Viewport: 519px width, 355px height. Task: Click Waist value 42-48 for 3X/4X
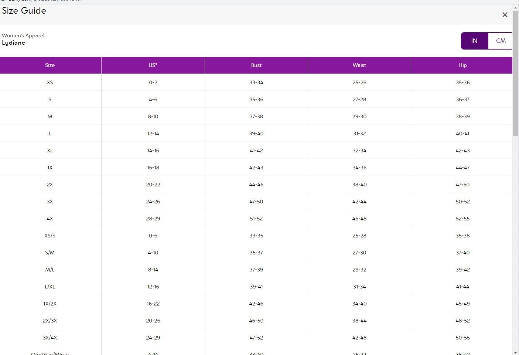click(359, 338)
